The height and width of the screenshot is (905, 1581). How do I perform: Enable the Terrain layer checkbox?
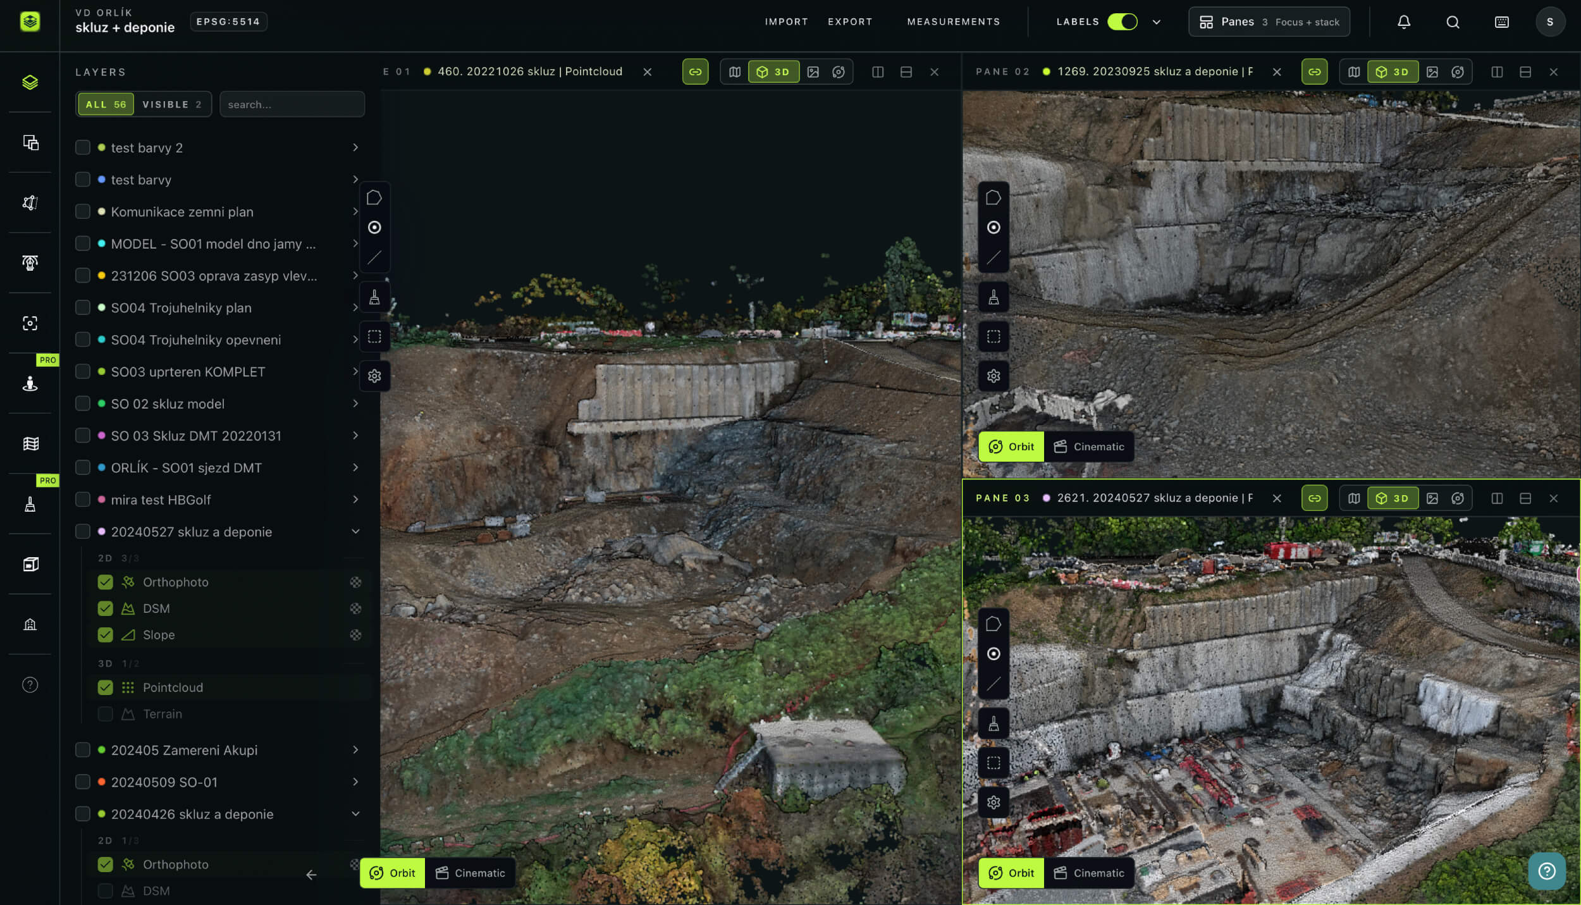pyautogui.click(x=105, y=714)
